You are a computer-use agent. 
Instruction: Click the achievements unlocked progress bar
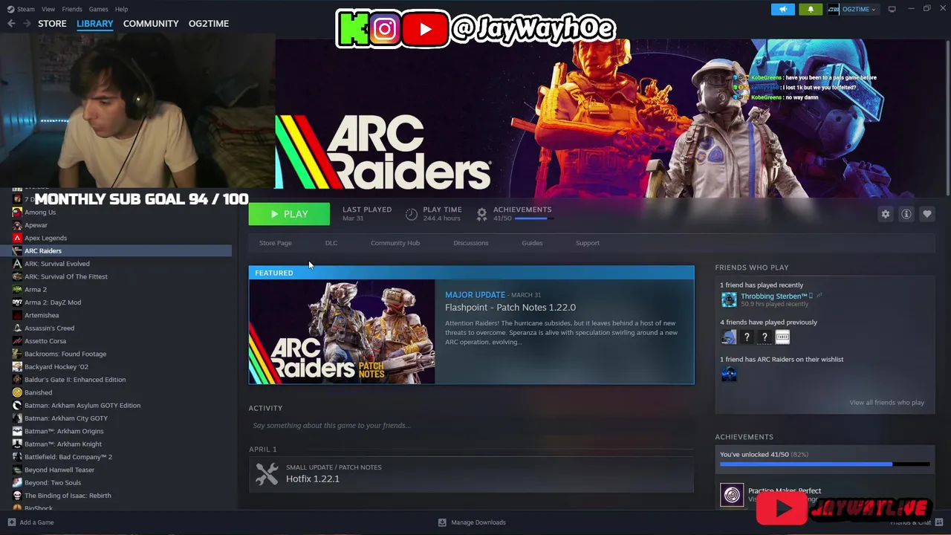point(825,464)
